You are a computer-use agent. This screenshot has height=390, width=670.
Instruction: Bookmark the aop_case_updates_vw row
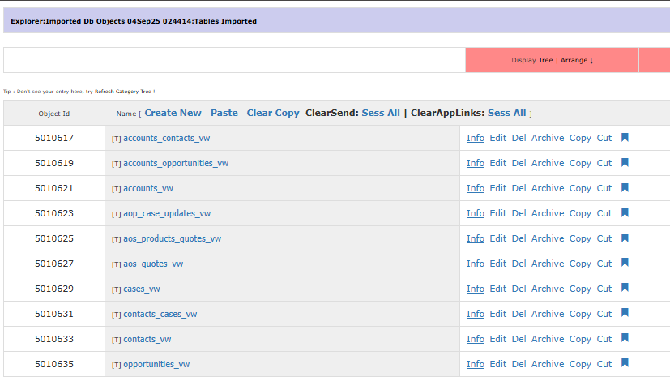625,213
